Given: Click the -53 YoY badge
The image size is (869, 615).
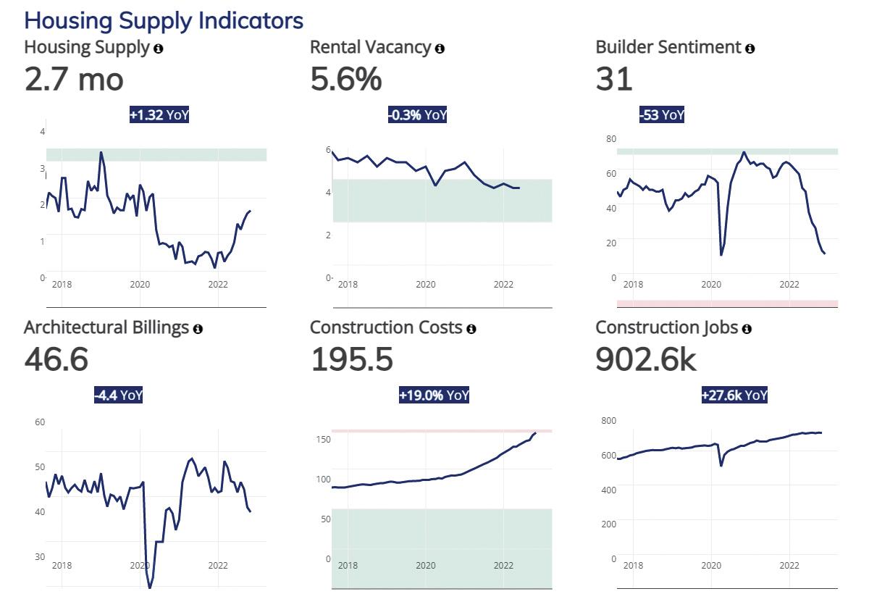Looking at the screenshot, I should [661, 114].
